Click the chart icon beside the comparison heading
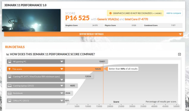This screenshot has width=189, height=111. click(8, 54)
